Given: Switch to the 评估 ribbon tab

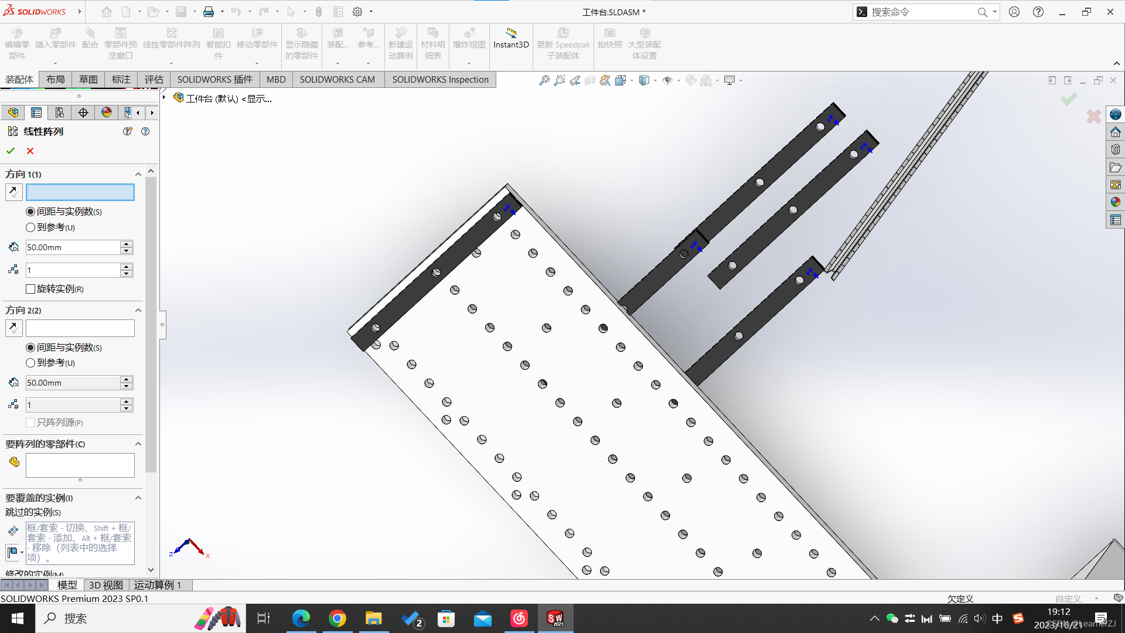Looking at the screenshot, I should (x=154, y=80).
